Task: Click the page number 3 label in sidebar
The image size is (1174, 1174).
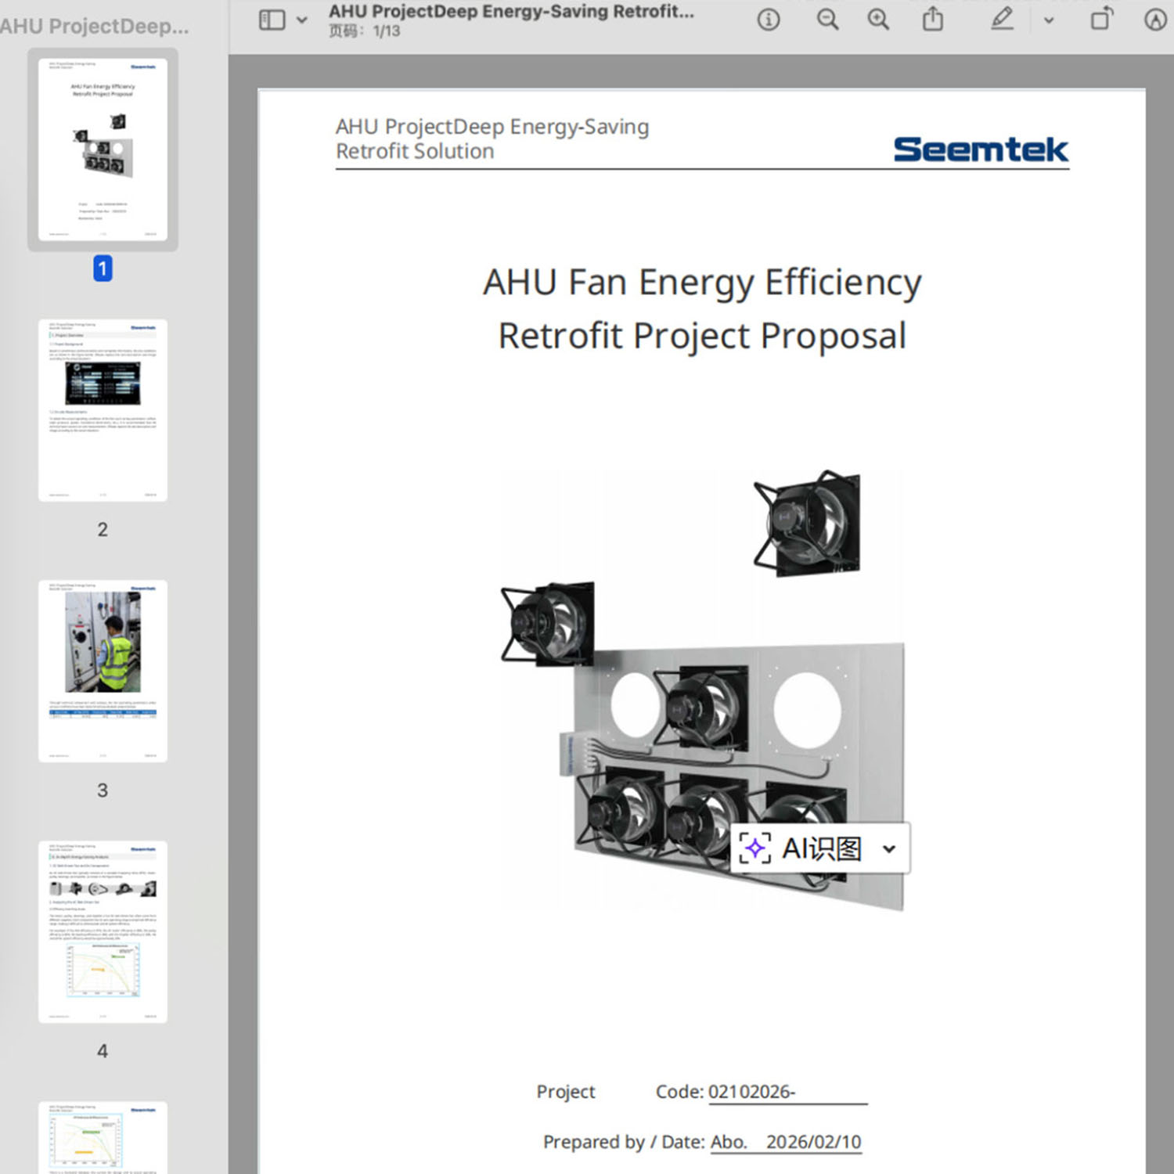Action: coord(103,790)
